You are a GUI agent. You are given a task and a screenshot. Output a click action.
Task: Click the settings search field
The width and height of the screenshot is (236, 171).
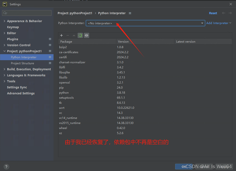(27, 13)
